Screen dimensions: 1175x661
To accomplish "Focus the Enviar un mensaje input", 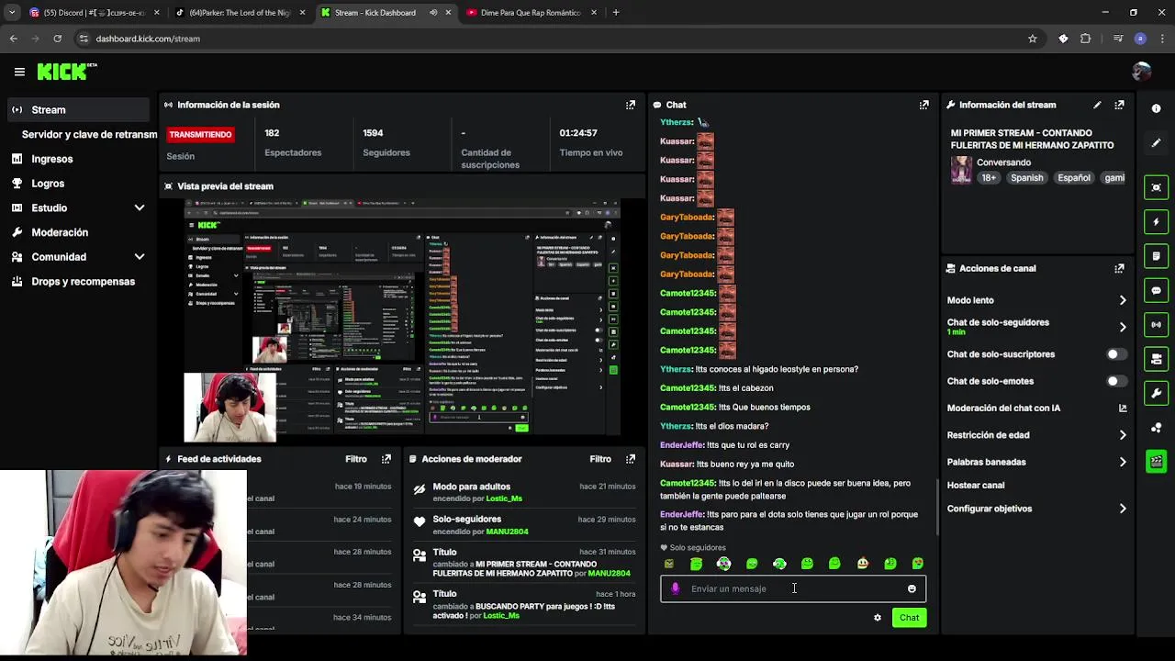I will pyautogui.click(x=793, y=588).
